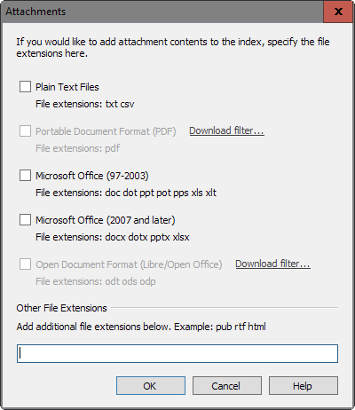The height and width of the screenshot is (410, 355).
Task: Follow the Download filter link for Open Document Format
Action: pos(272,264)
